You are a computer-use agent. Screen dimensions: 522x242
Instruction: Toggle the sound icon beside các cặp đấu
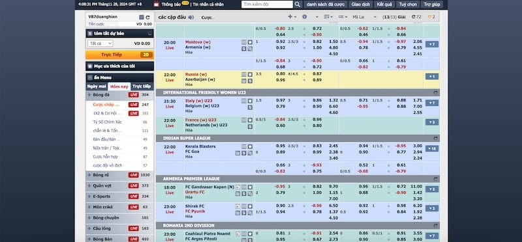(191, 18)
